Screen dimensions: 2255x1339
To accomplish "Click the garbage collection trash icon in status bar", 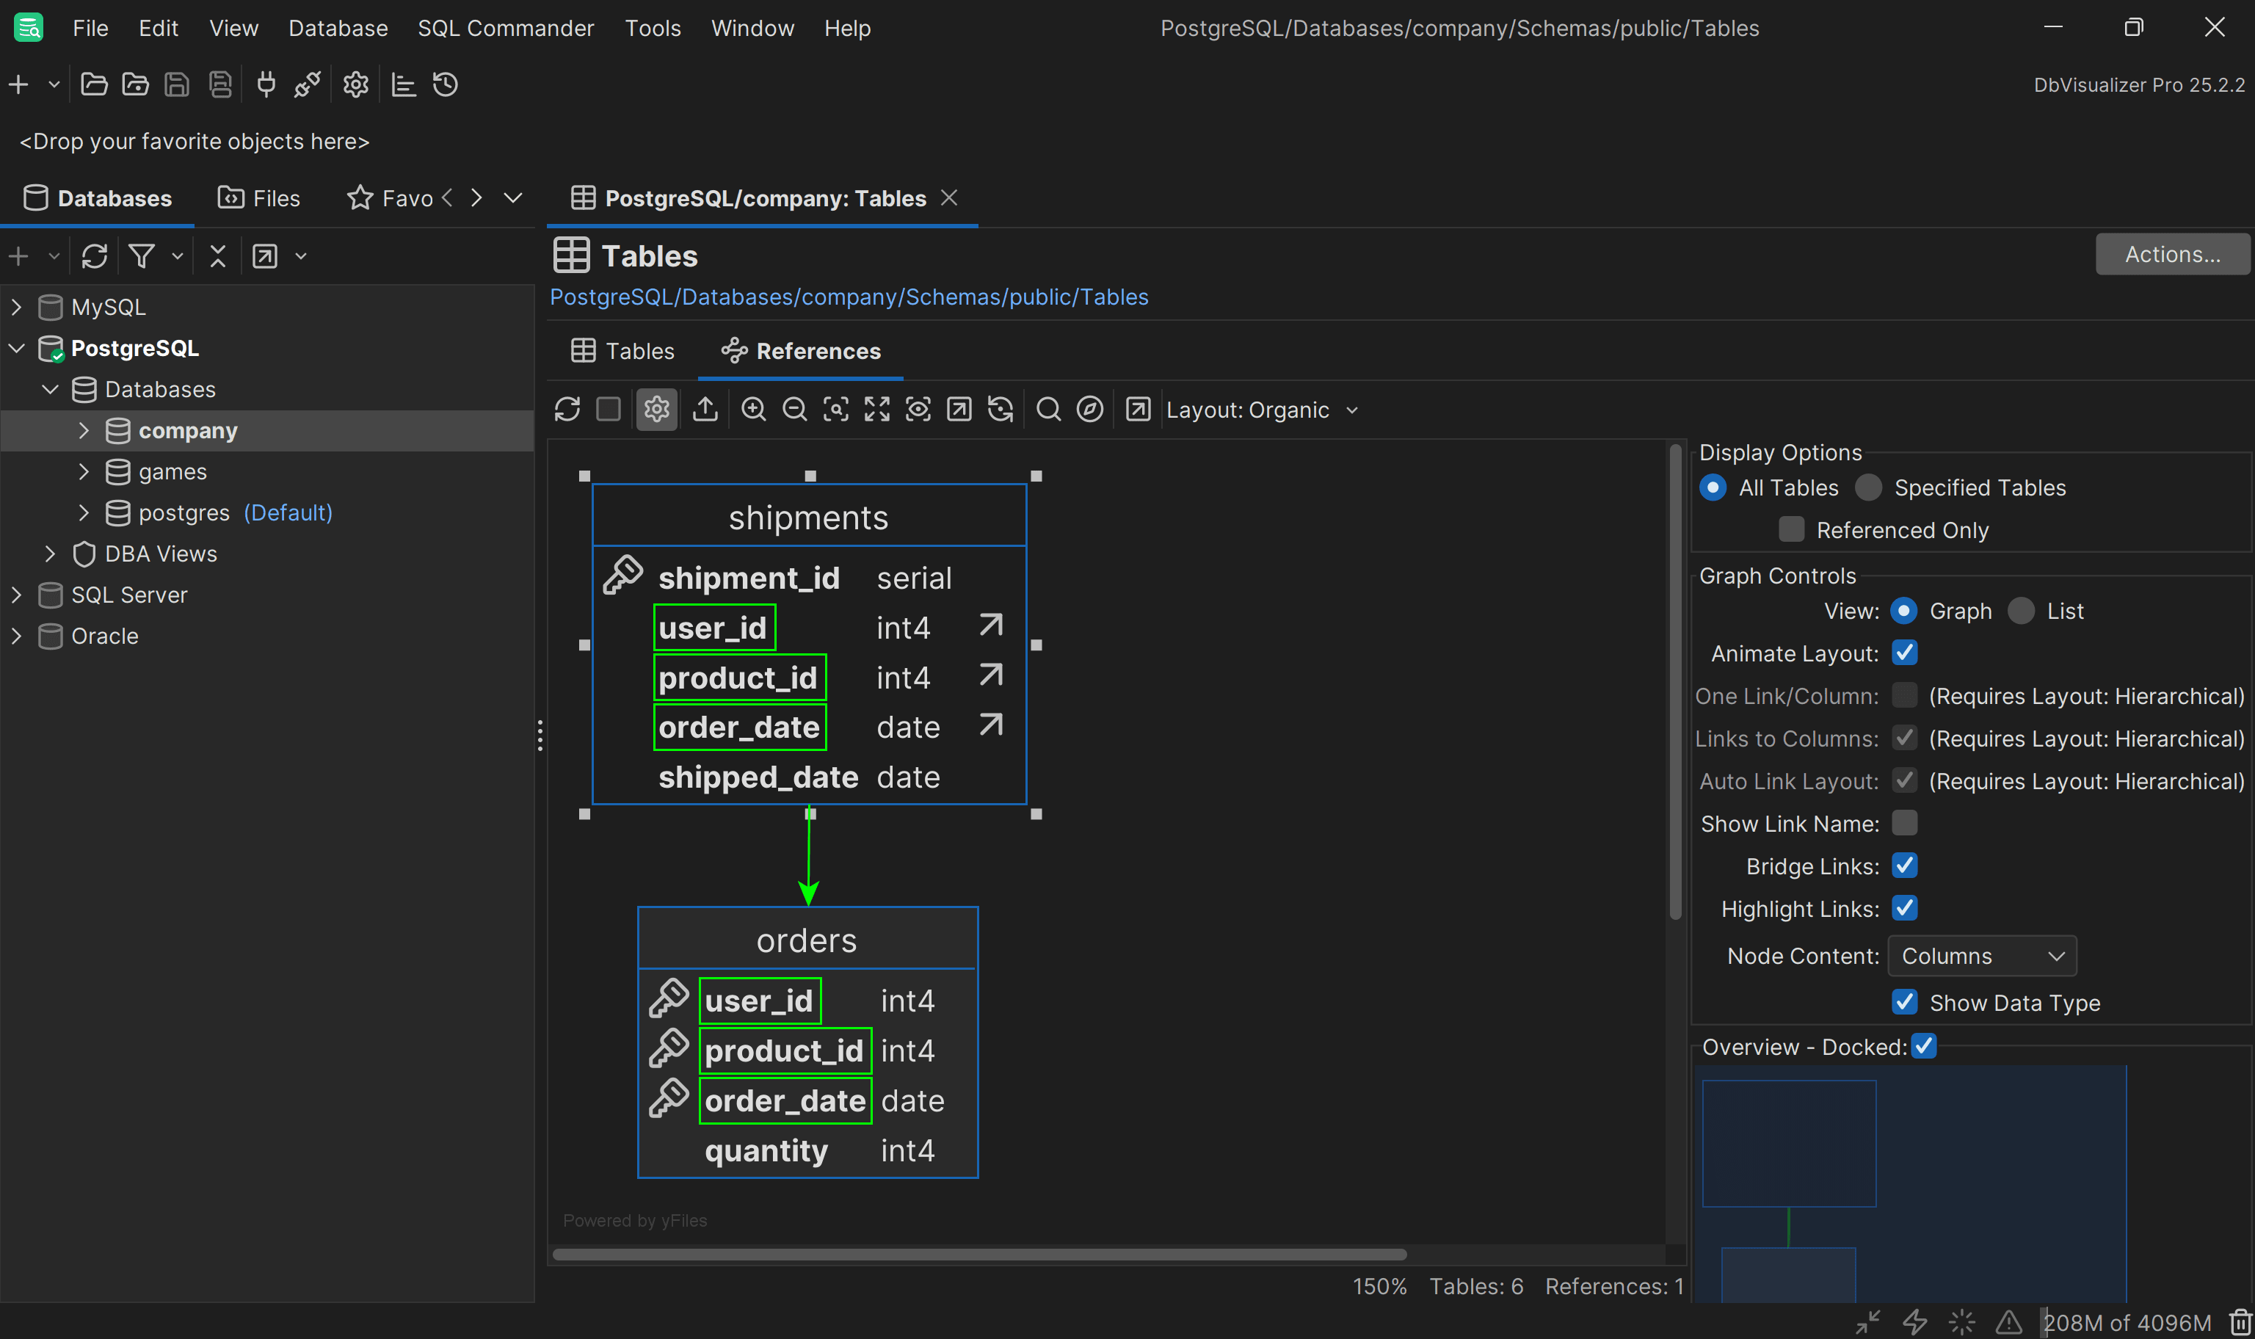I will pos(2240,1322).
